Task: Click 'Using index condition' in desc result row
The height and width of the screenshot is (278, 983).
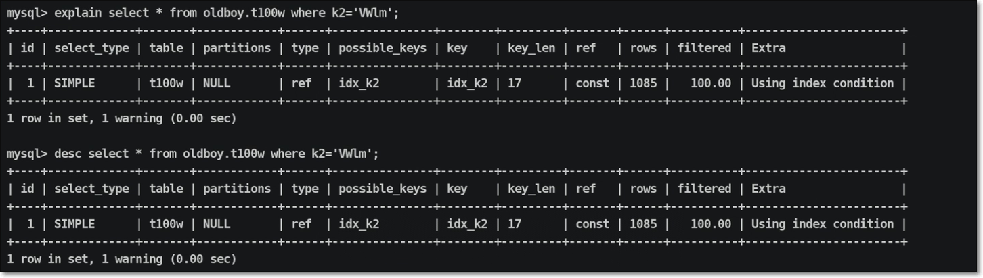Action: click(x=823, y=224)
